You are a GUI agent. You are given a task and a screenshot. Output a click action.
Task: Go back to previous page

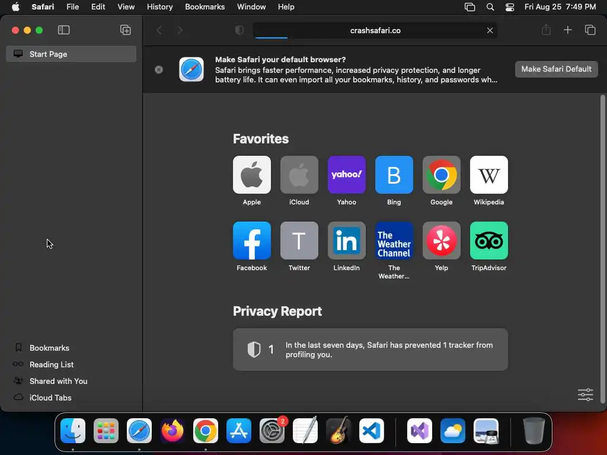pyautogui.click(x=159, y=30)
